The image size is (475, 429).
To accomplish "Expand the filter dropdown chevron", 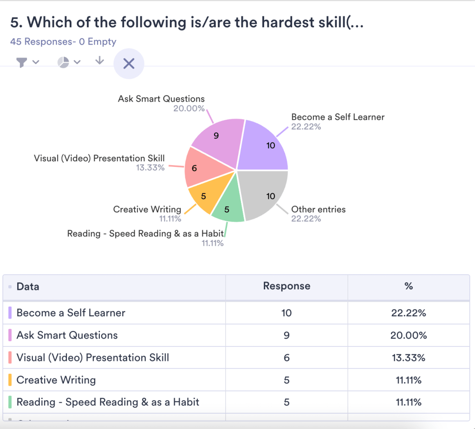I will [x=36, y=63].
